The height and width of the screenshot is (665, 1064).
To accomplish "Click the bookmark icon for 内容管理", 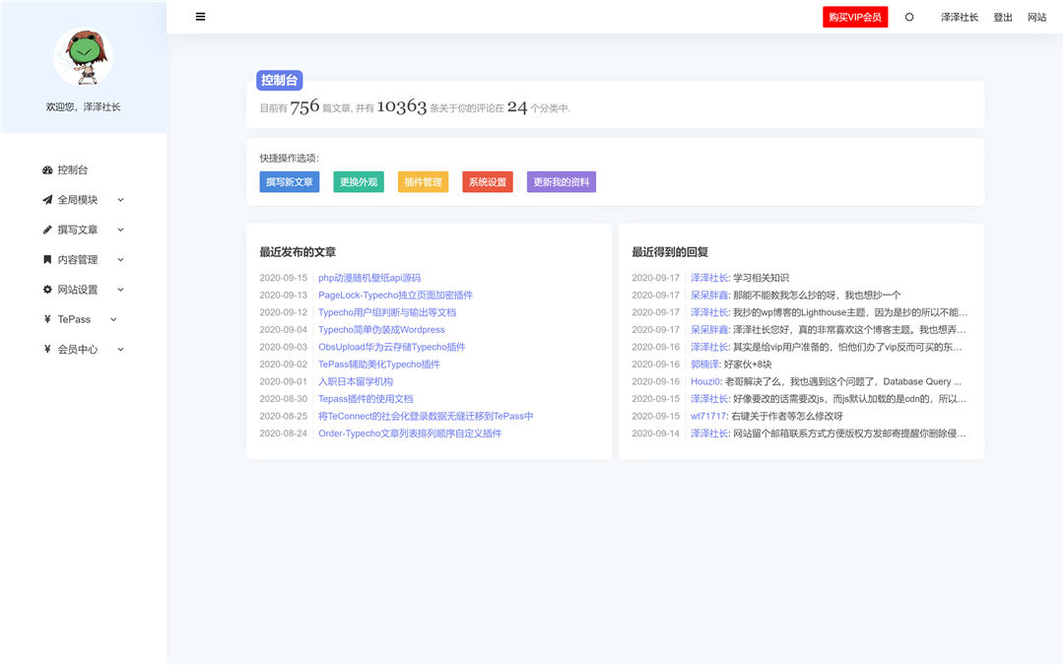I will point(47,260).
